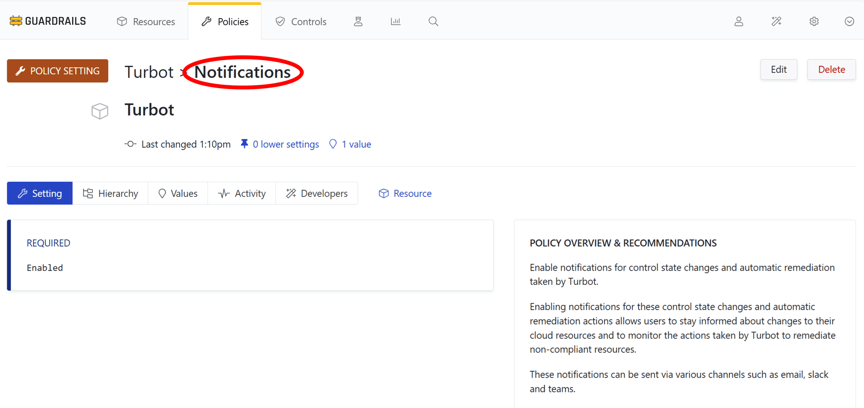Select the magic wand icon in the header

point(776,21)
